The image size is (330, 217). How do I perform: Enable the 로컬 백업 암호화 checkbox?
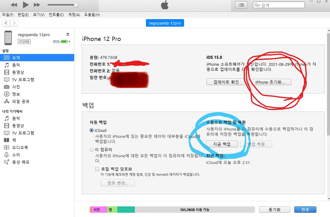tap(97, 169)
